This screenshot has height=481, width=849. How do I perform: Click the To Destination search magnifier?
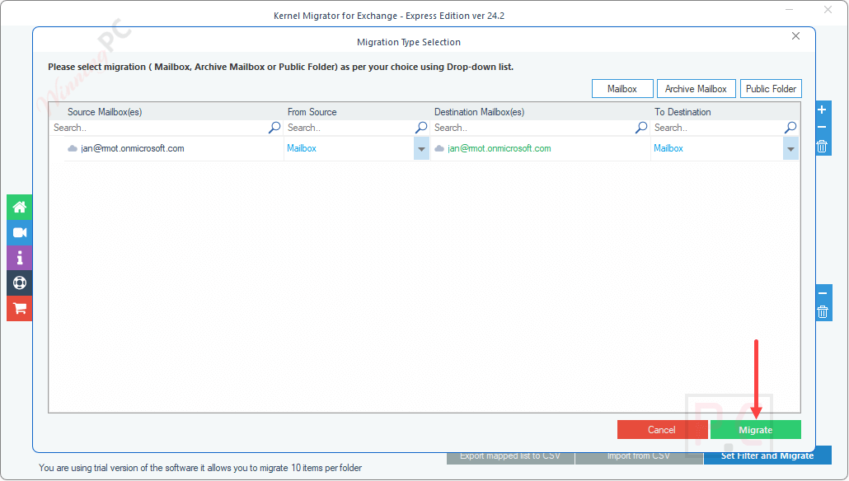pyautogui.click(x=790, y=128)
